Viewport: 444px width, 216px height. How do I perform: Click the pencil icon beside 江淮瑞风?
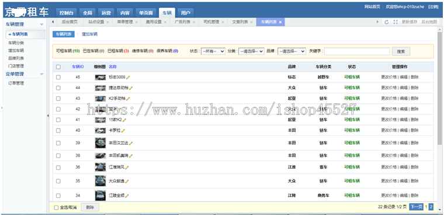(127, 168)
